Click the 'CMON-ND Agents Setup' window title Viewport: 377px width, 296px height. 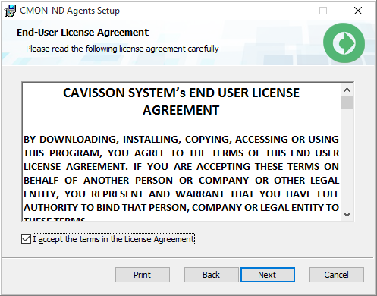pyautogui.click(x=70, y=11)
